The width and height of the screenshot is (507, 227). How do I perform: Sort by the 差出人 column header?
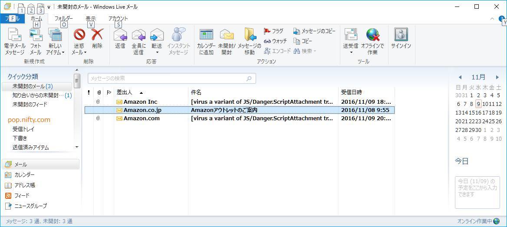point(151,92)
